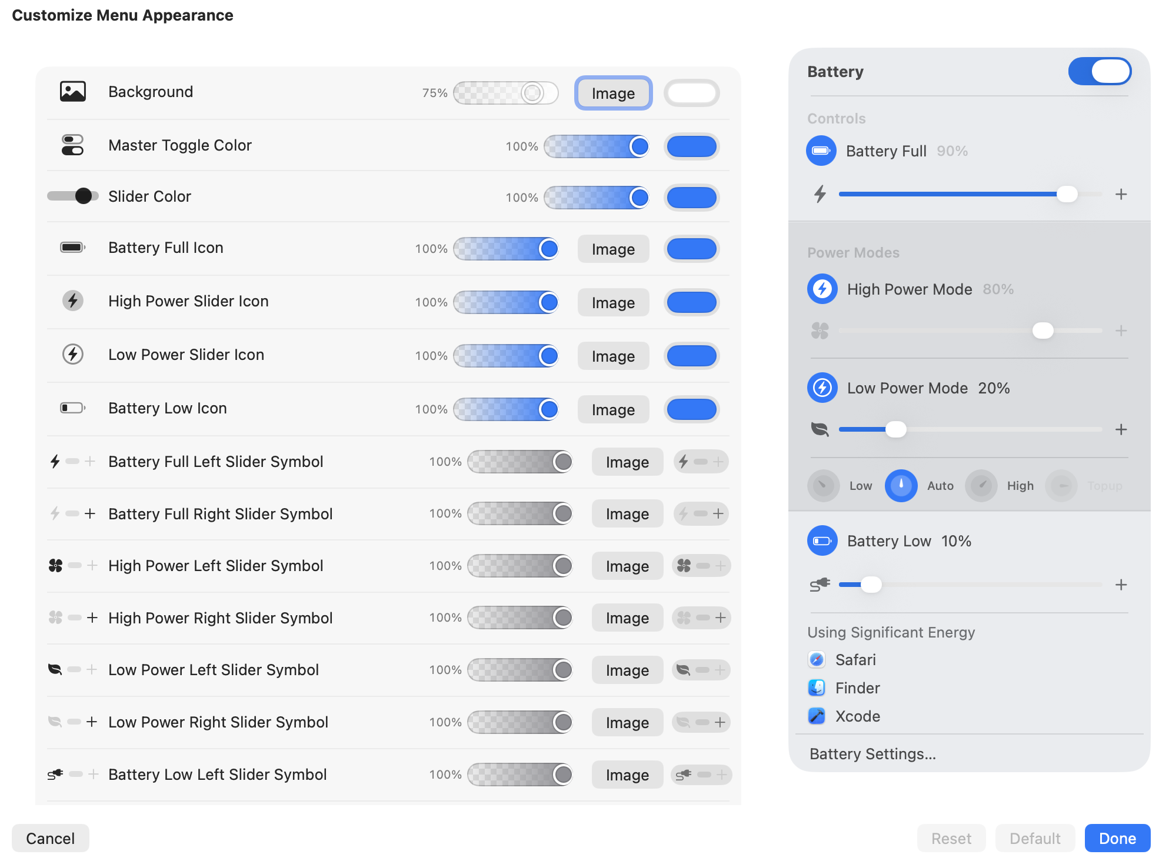Viewport: 1159px width, 861px height.
Task: Select the Topup mode dial icon
Action: click(1062, 486)
